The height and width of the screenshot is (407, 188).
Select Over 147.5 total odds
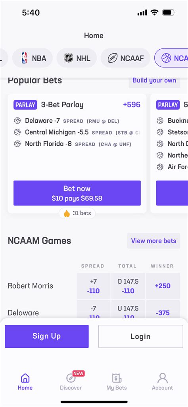tap(128, 286)
